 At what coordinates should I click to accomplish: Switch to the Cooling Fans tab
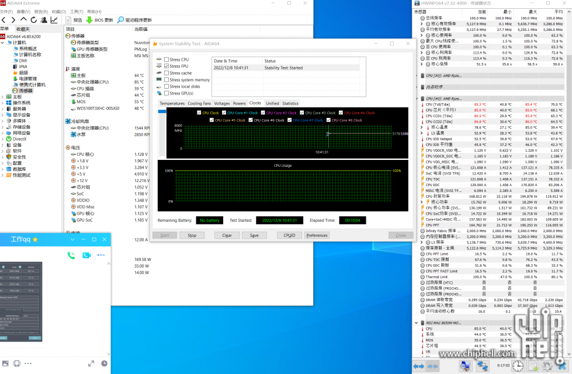click(199, 103)
